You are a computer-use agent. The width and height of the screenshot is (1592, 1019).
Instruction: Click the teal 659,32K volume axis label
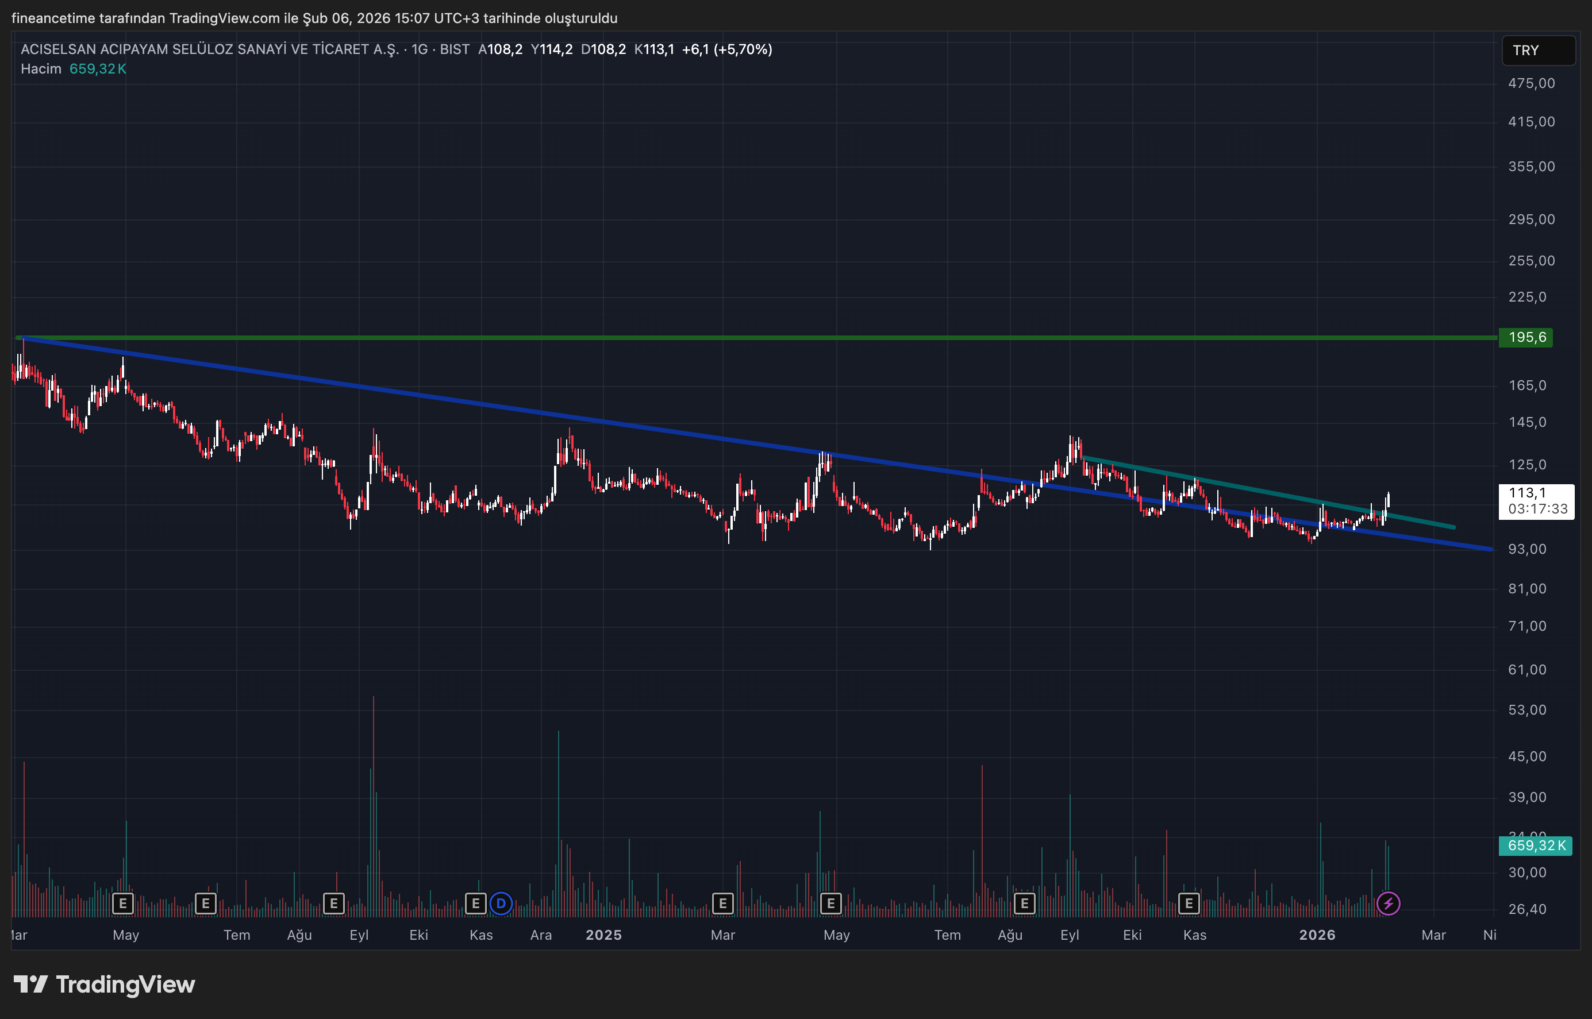click(1535, 845)
